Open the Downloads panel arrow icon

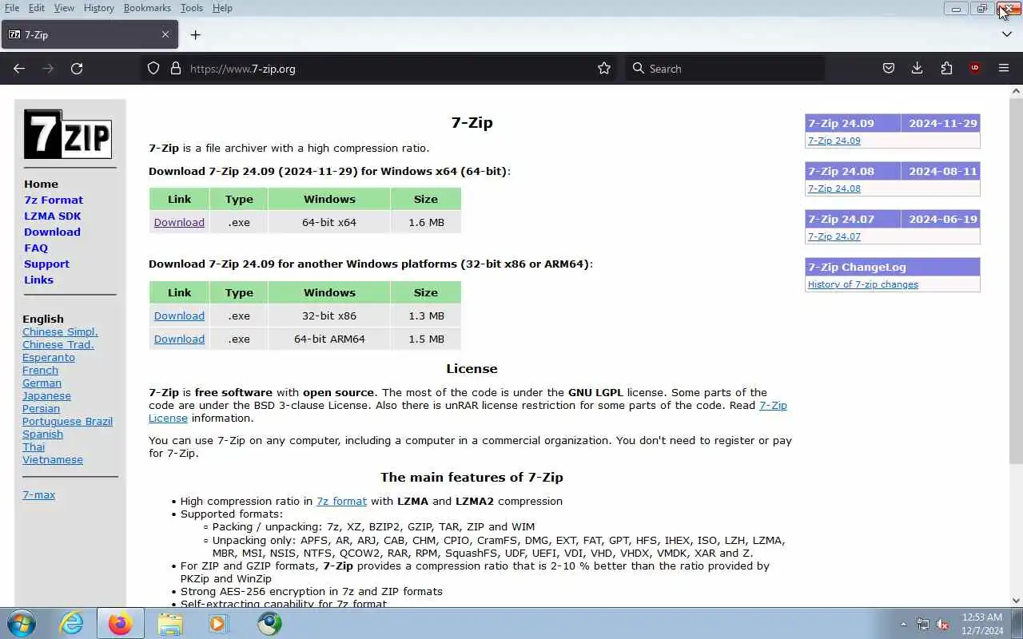pos(917,69)
